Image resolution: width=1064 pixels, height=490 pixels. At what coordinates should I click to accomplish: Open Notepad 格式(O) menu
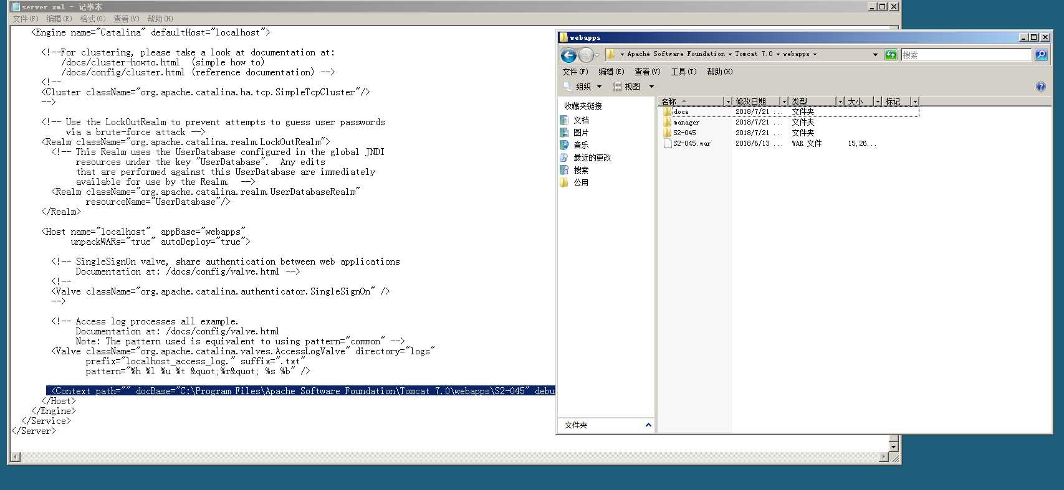[93, 19]
